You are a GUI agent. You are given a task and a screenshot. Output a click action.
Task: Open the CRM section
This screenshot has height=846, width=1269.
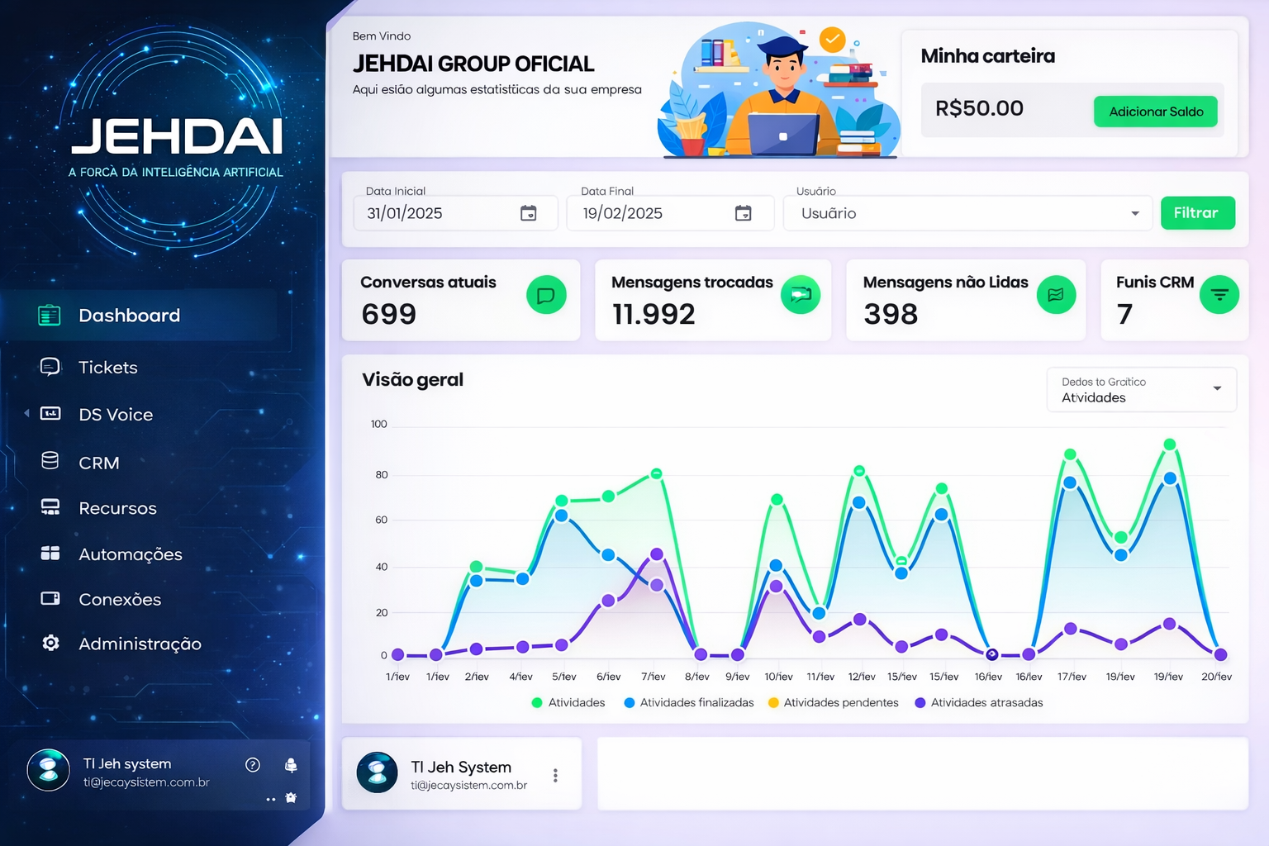point(51,462)
